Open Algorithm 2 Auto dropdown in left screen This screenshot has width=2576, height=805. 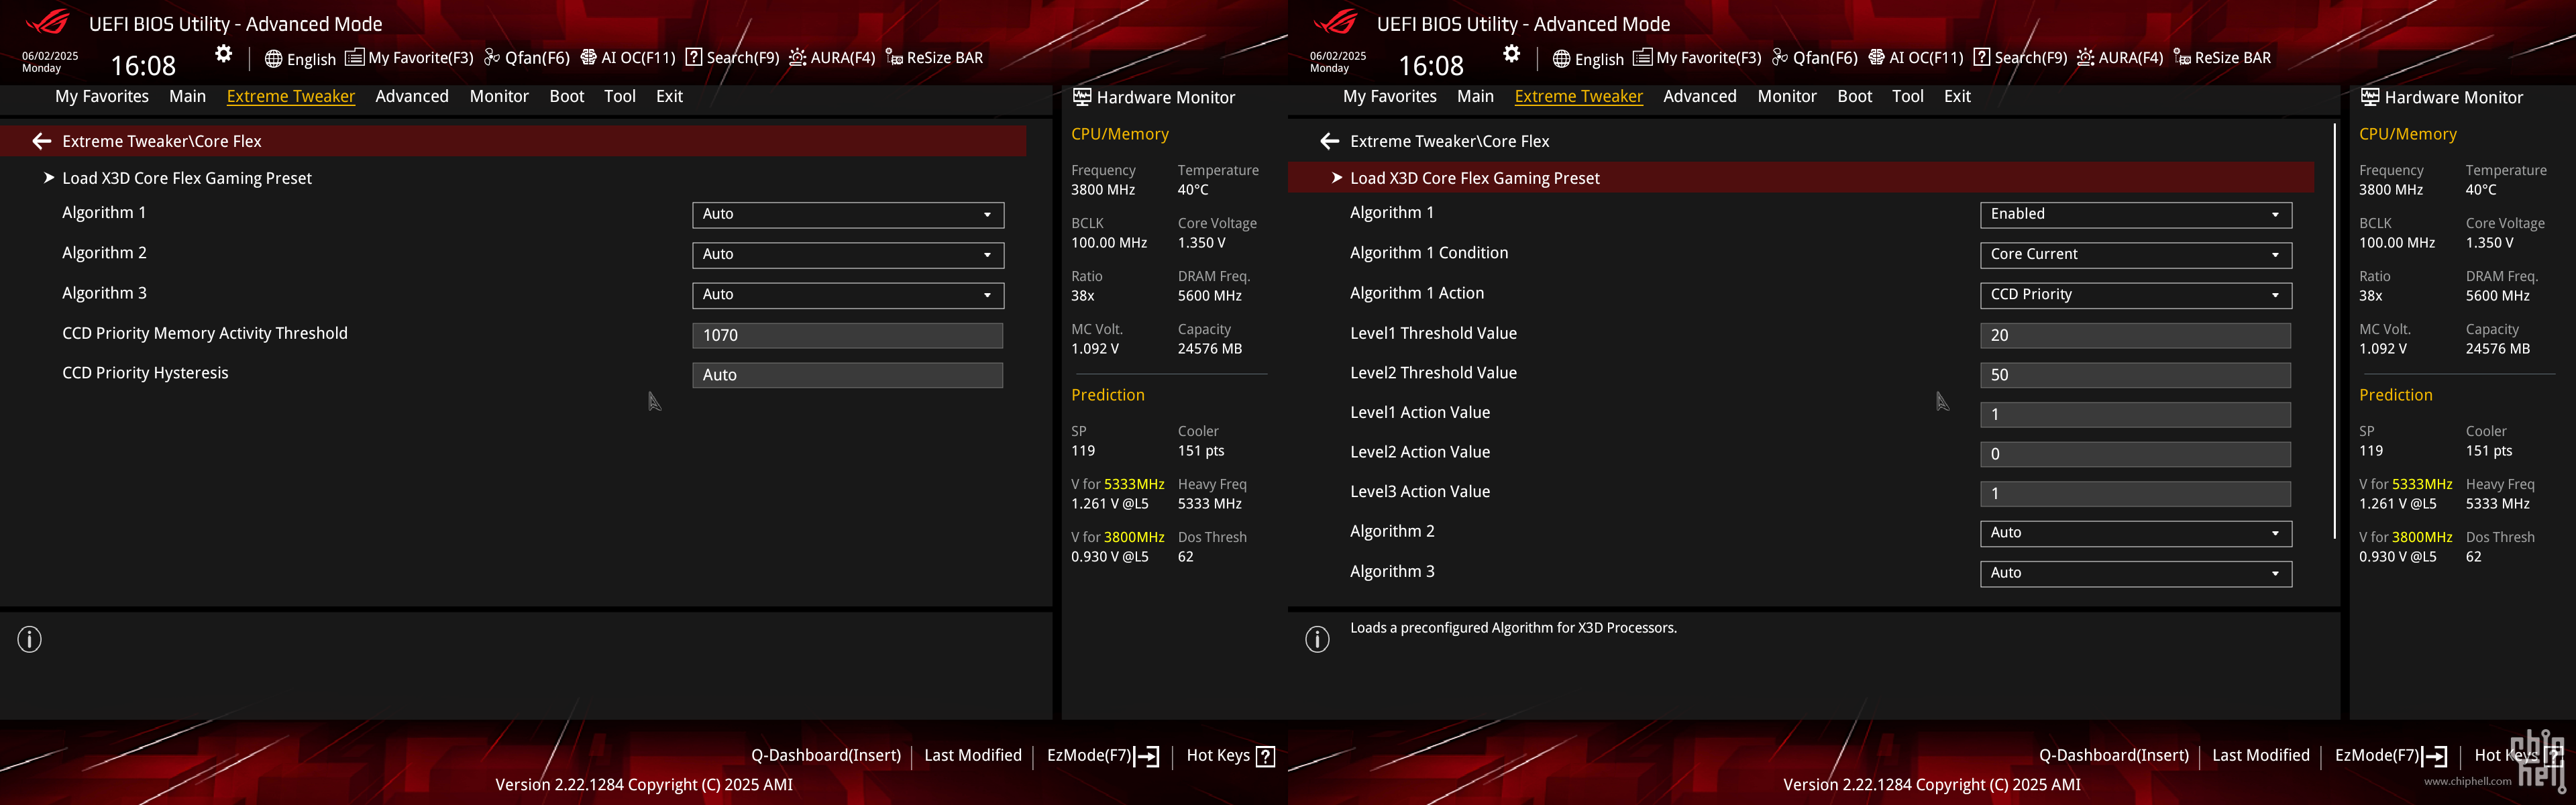coord(848,255)
